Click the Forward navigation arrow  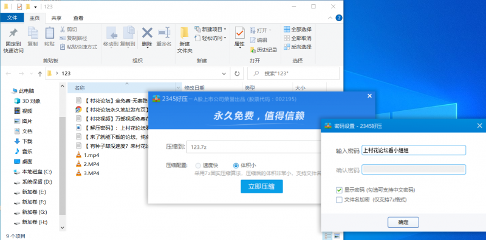point(21,73)
